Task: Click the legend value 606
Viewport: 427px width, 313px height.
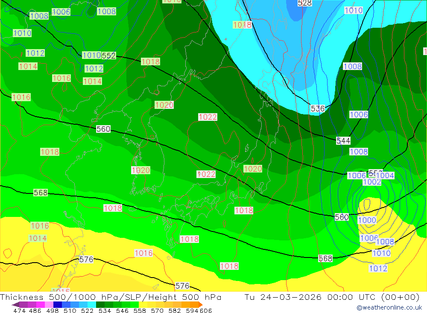Action: pyautogui.click(x=206, y=310)
